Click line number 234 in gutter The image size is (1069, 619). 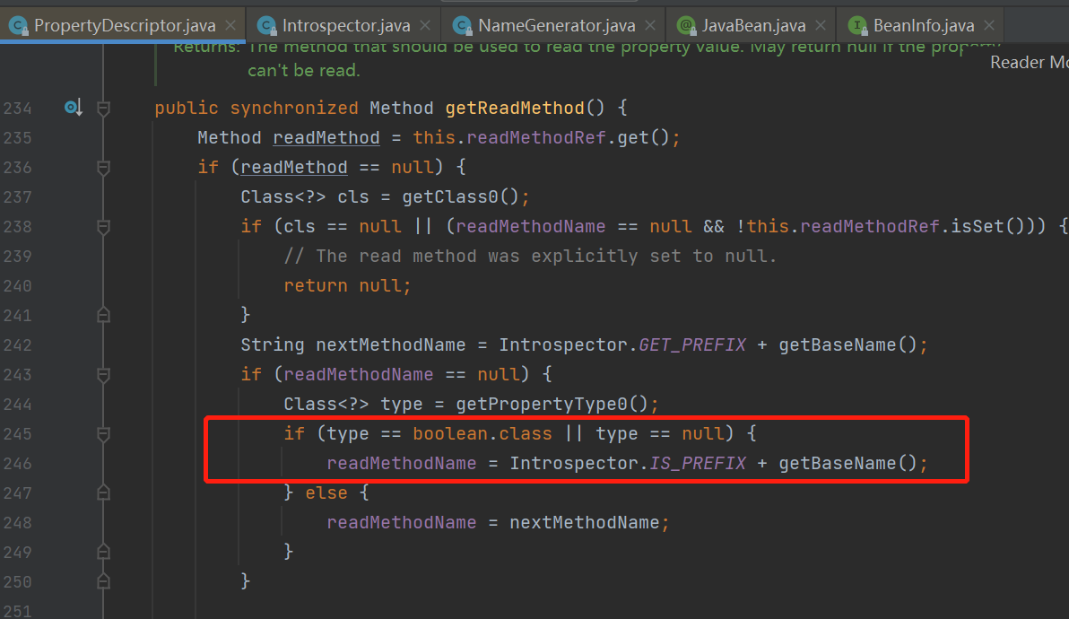(x=18, y=109)
